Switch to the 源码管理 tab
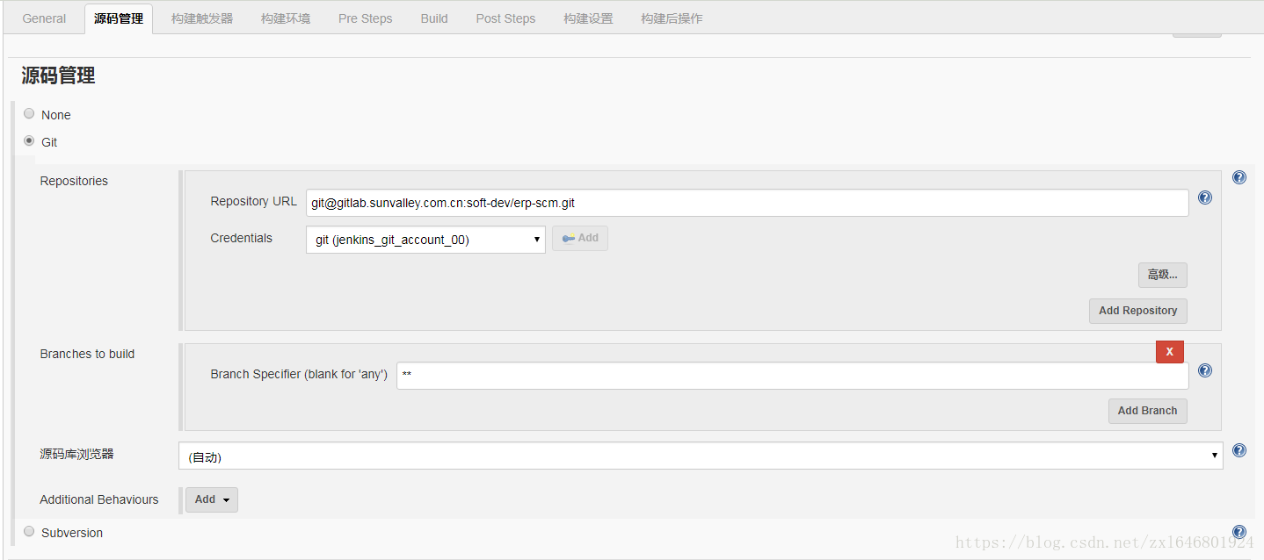 (x=119, y=18)
